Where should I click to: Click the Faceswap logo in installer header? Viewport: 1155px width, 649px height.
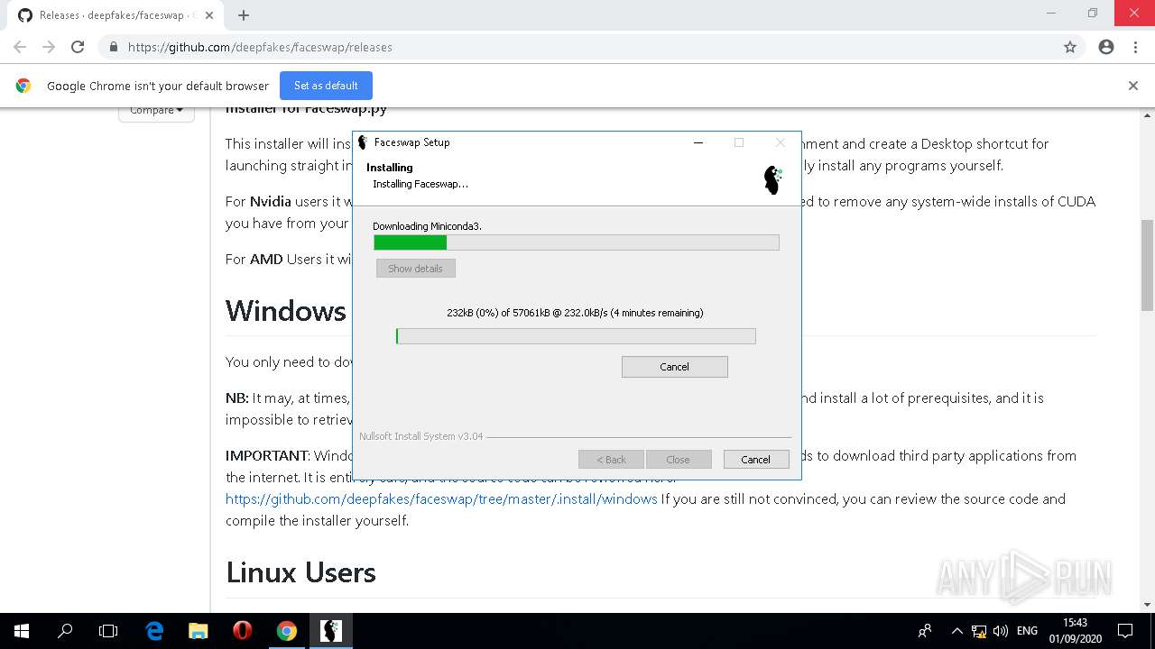pyautogui.click(x=773, y=180)
